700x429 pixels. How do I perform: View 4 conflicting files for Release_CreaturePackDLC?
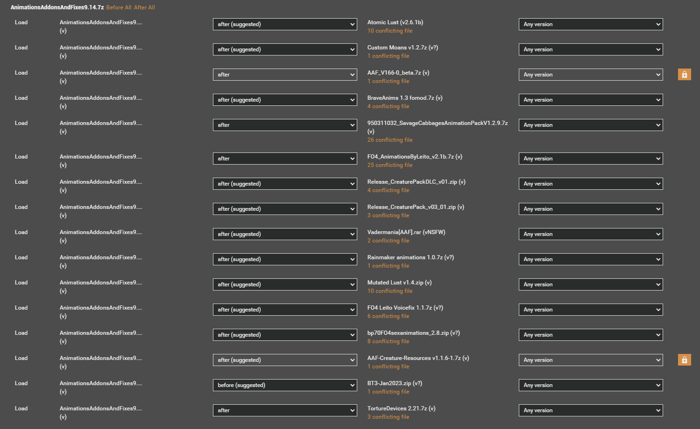point(388,190)
